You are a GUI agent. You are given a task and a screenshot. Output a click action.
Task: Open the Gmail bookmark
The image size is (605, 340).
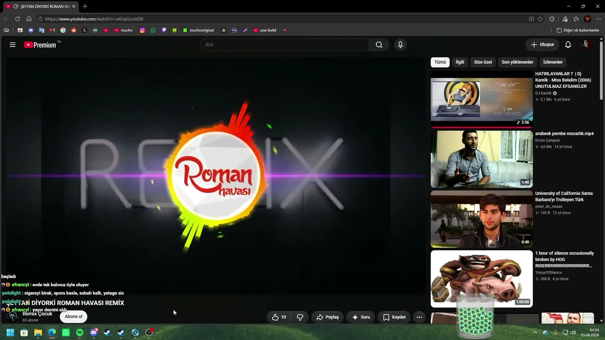point(52,30)
